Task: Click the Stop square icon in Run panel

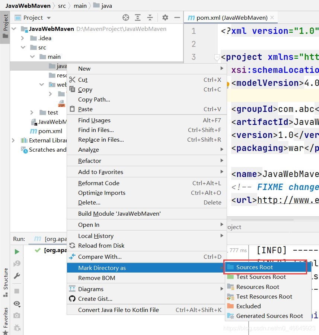Action: click(x=17, y=291)
